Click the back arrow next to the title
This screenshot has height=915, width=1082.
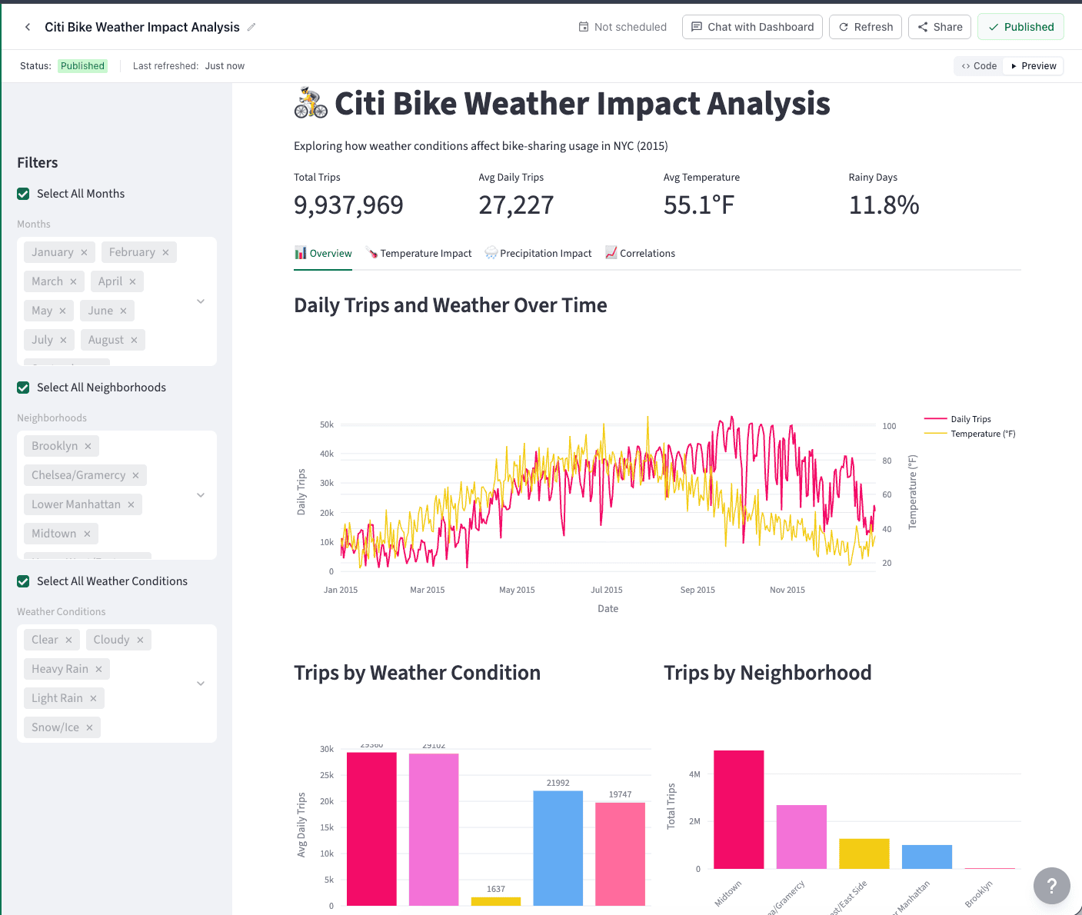pos(27,26)
